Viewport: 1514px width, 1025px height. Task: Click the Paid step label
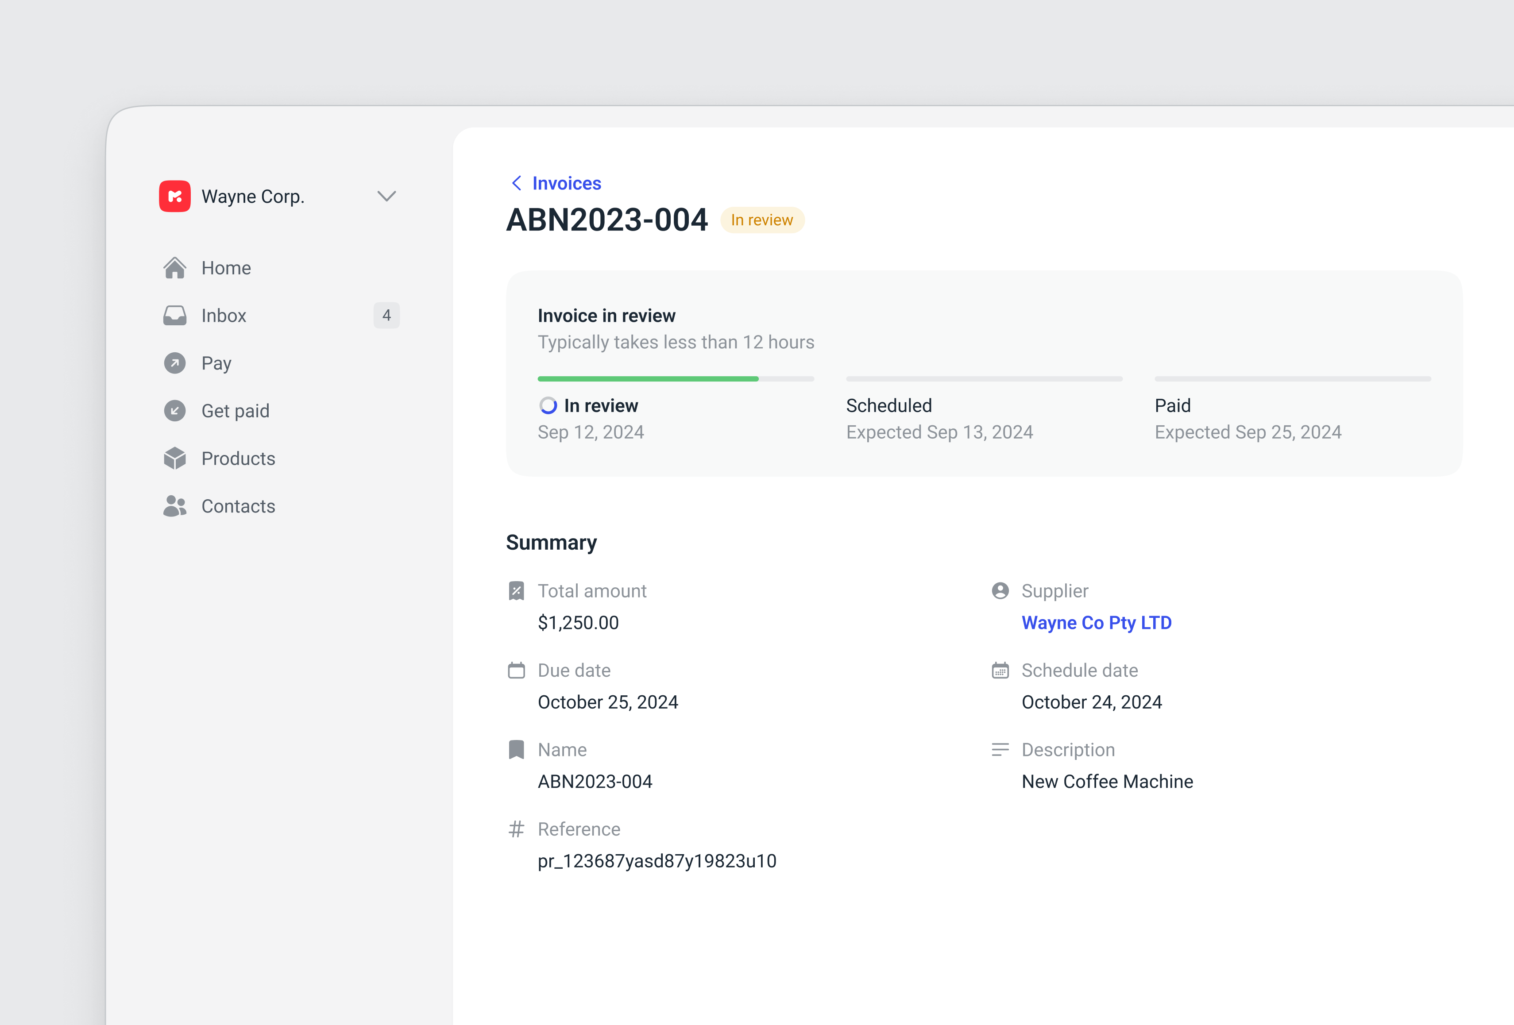1173,406
